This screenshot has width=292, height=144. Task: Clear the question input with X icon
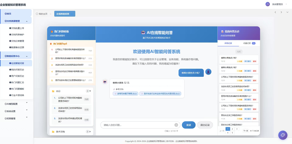[x=176, y=125]
